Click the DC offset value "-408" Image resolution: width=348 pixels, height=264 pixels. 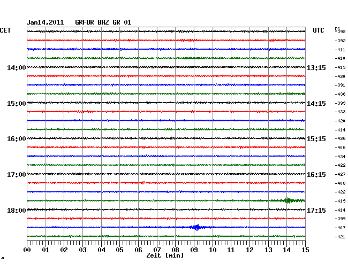point(340,183)
